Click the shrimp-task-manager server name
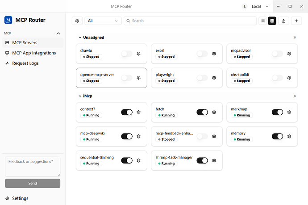Screen dimensions: 308x205 point(174,158)
